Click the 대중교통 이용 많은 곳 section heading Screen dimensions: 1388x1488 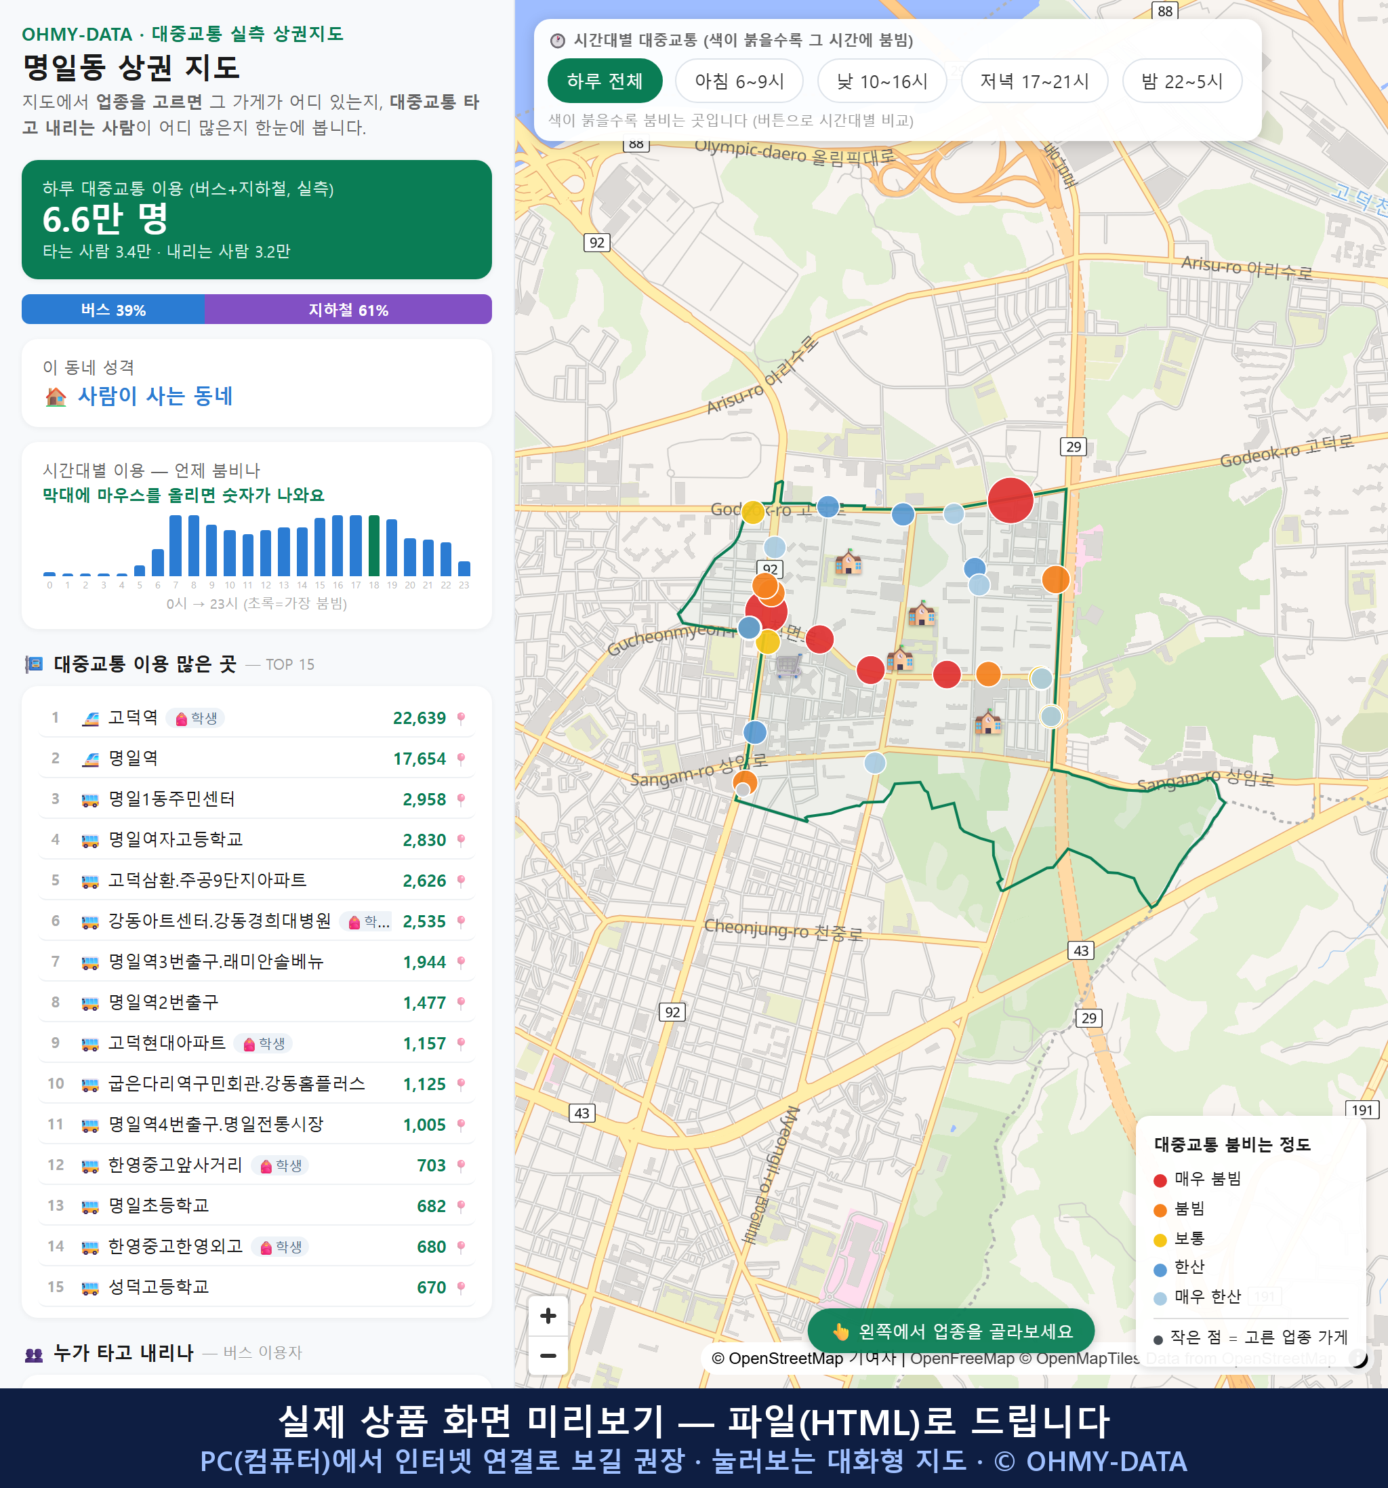point(145,664)
